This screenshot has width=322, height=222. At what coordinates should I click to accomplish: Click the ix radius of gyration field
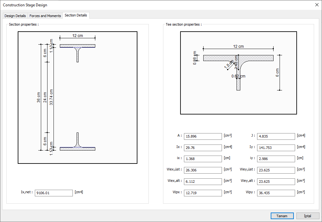[203, 159]
